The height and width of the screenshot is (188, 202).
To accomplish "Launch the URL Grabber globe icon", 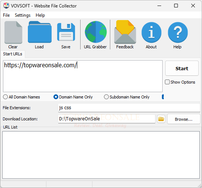I will click(95, 32).
